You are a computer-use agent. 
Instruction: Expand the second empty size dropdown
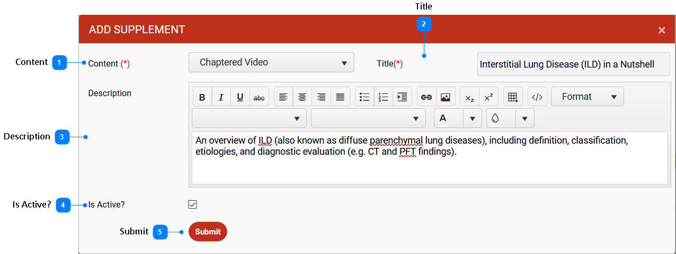click(x=368, y=118)
